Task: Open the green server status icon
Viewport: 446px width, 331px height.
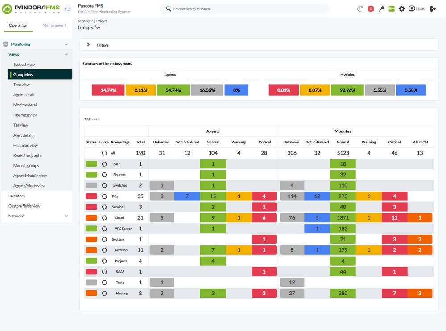Action: 392,9
